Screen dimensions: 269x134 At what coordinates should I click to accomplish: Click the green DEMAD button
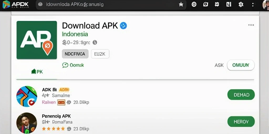tap(241, 95)
